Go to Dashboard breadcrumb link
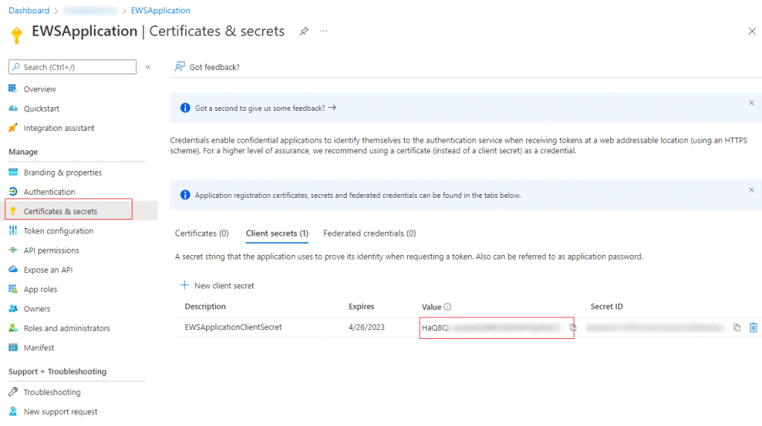 coord(29,10)
